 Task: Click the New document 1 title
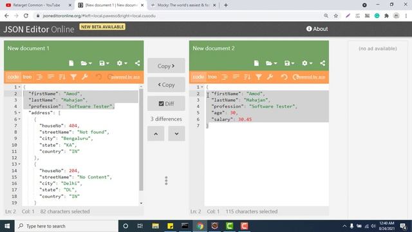coord(28,48)
